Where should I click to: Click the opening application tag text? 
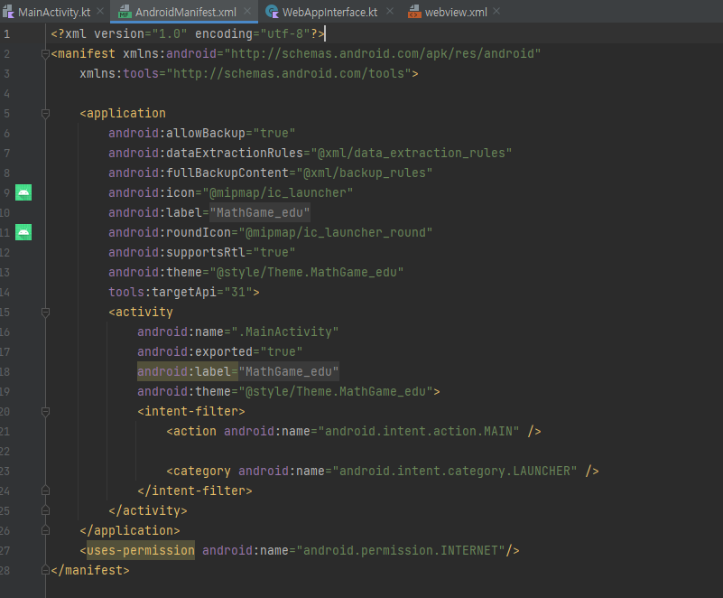pos(123,114)
